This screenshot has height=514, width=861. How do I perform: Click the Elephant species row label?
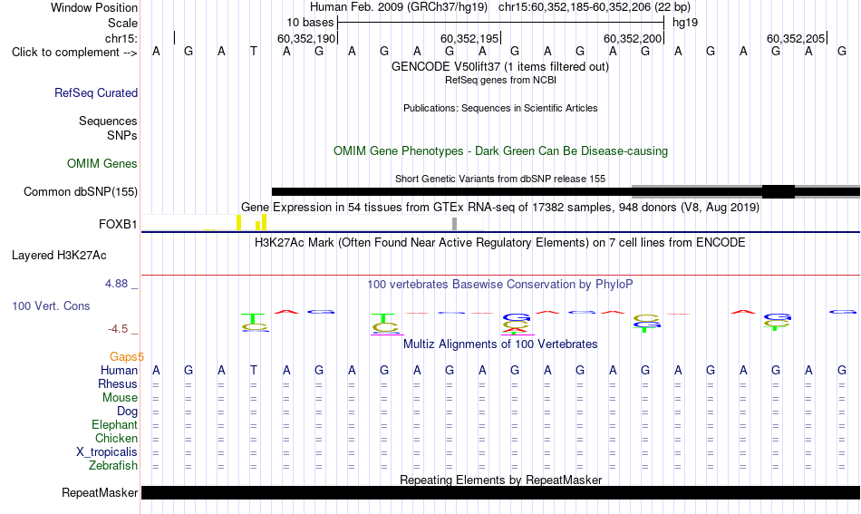pyautogui.click(x=115, y=424)
